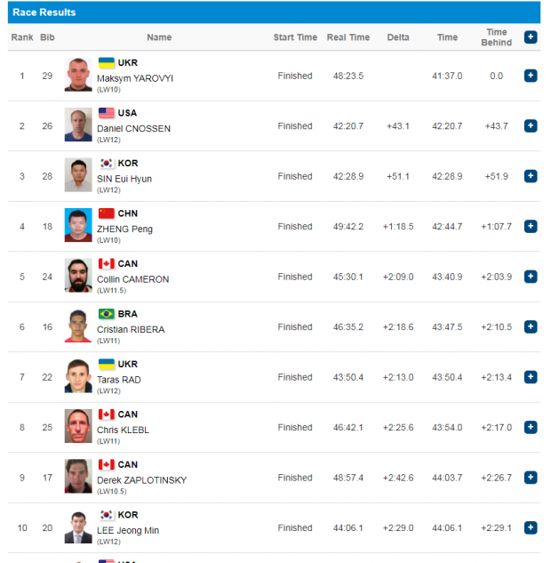Expand all rows using header plus button
The image size is (551, 563).
(x=531, y=37)
